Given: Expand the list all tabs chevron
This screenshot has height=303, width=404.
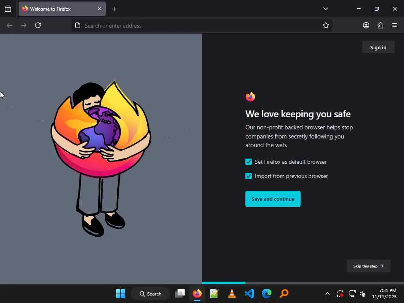Looking at the screenshot, I should 325,9.
